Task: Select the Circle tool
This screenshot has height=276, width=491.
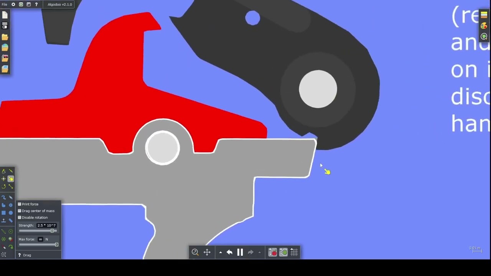Action: (x=11, y=213)
